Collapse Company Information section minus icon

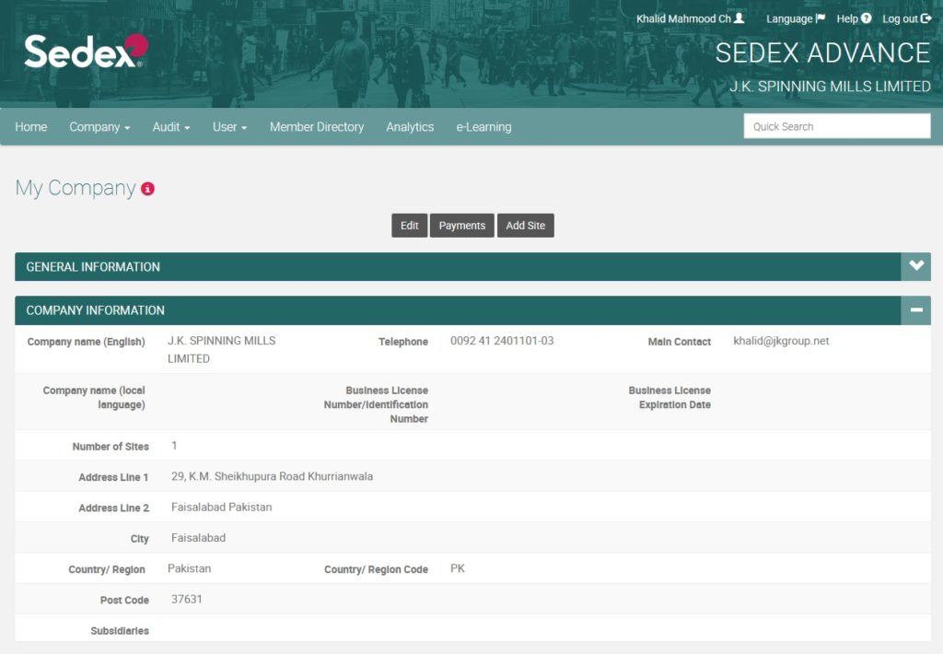916,309
